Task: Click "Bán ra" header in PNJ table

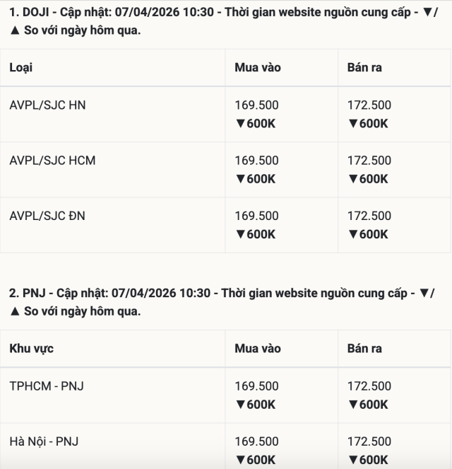Action: [x=365, y=348]
